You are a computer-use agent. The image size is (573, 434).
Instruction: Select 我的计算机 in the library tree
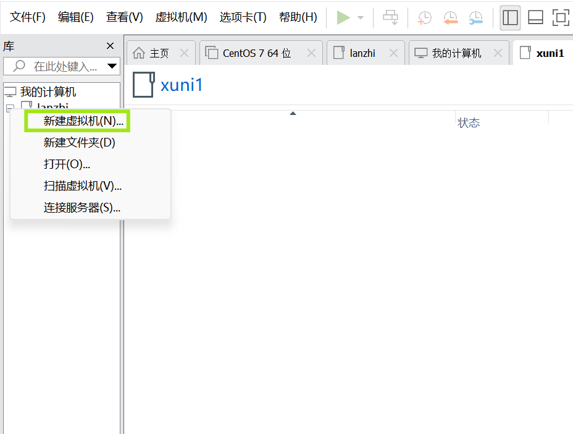point(48,91)
